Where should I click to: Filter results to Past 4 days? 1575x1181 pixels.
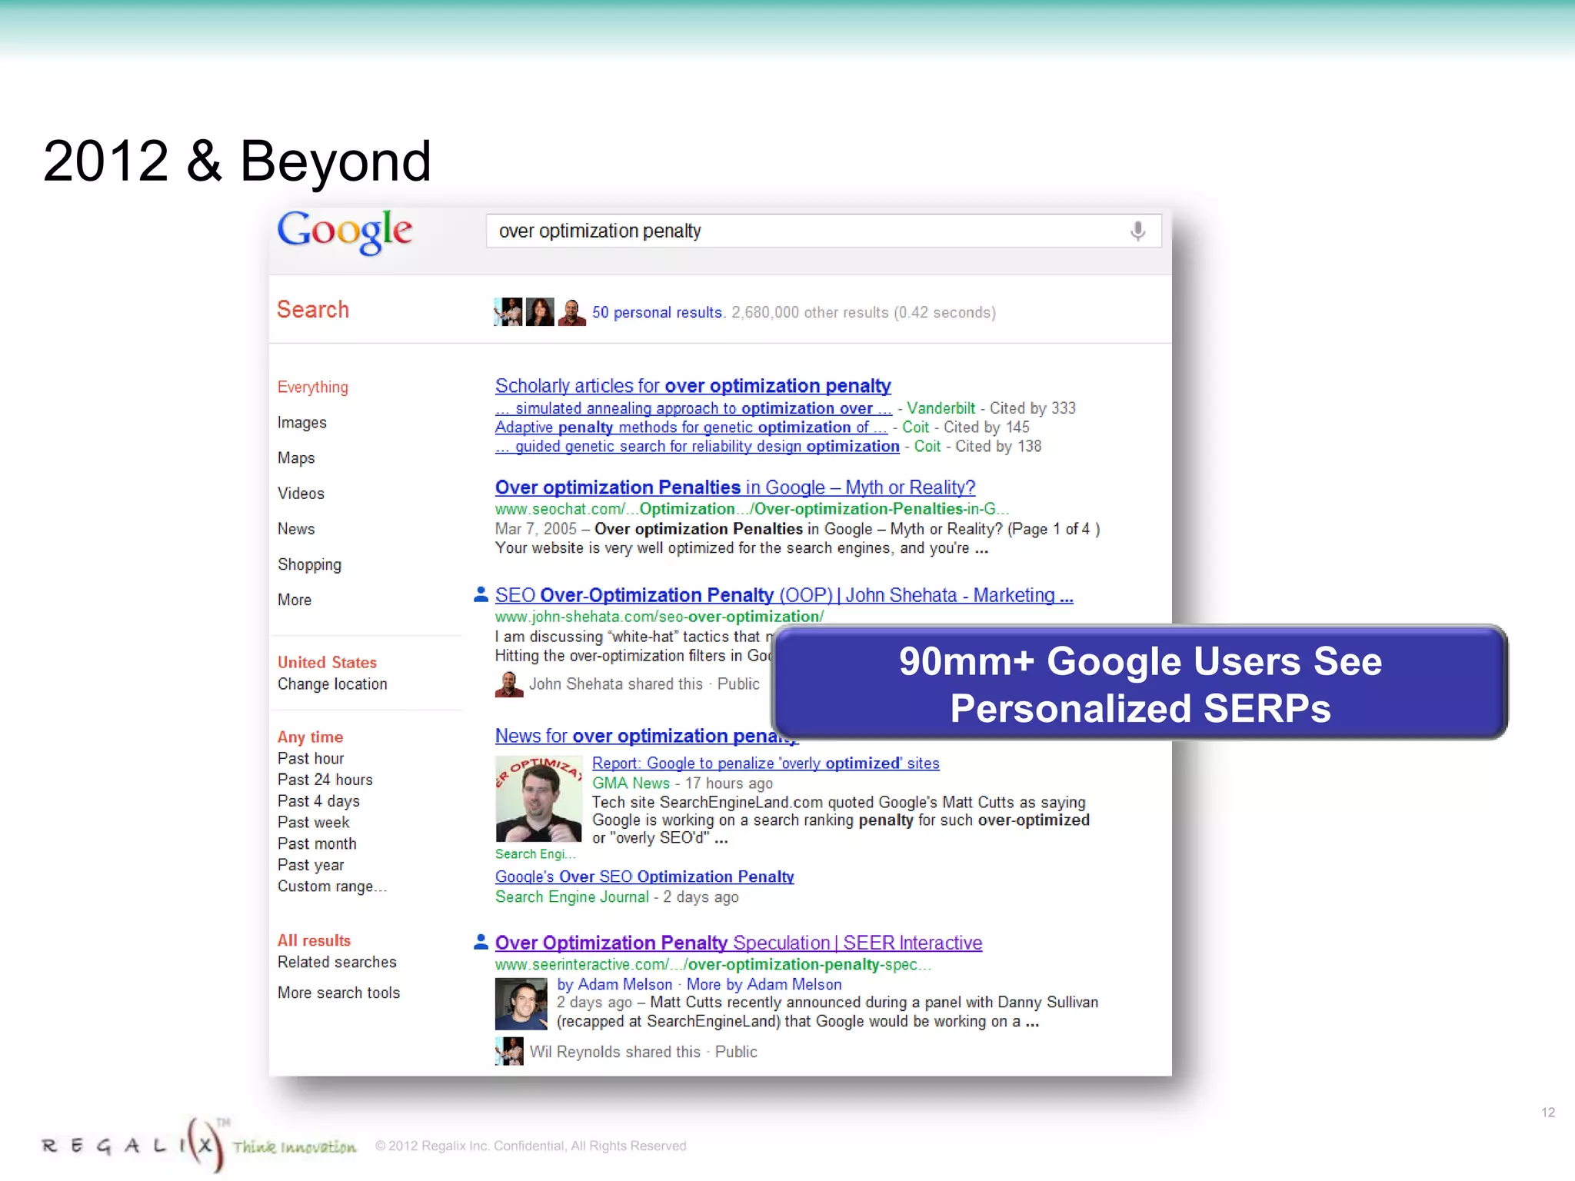[318, 801]
